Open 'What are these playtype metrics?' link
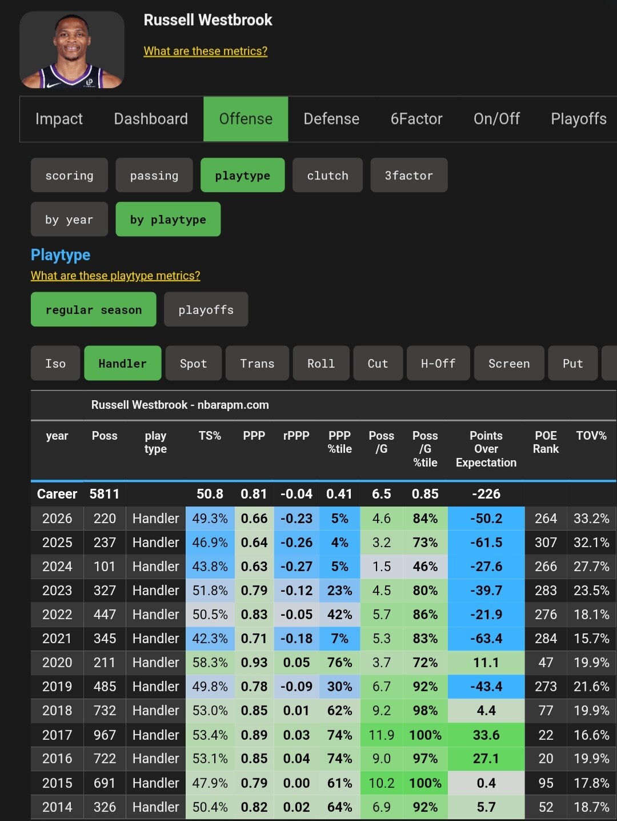617x821 pixels. (x=115, y=276)
